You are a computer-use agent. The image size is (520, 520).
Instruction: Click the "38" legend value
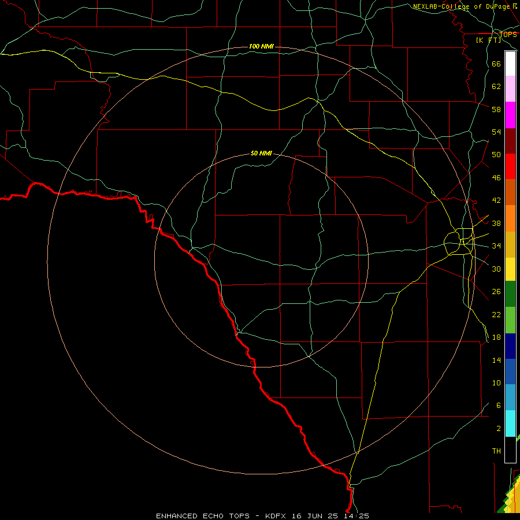(496, 223)
